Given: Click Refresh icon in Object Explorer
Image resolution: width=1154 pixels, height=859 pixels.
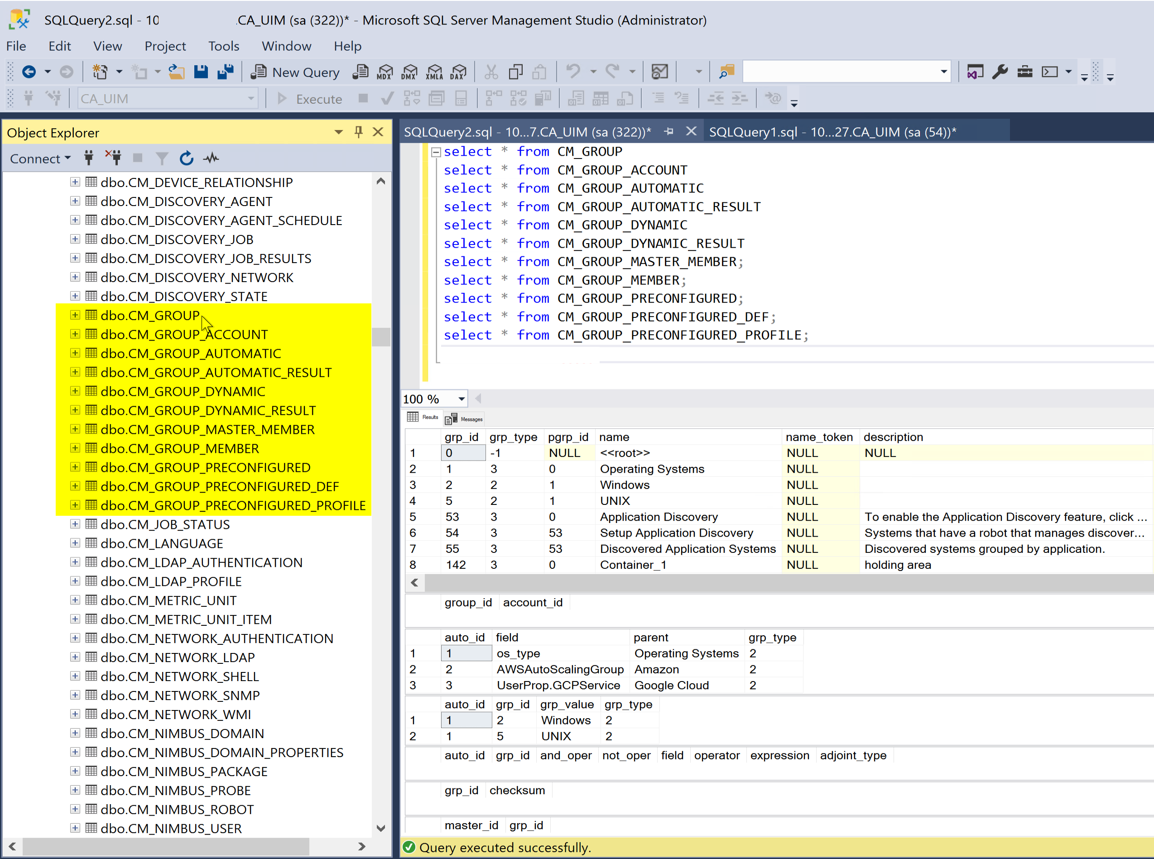Looking at the screenshot, I should pyautogui.click(x=186, y=158).
